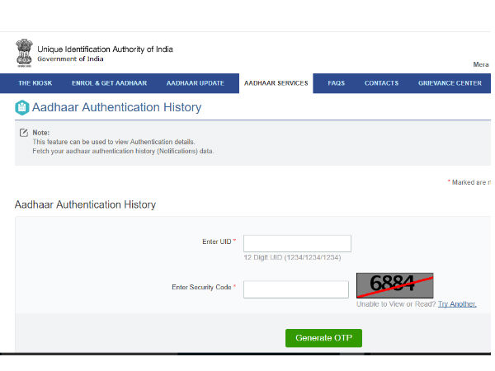Click into the Enter Security Code field
This screenshot has height=371, width=495.
point(296,289)
